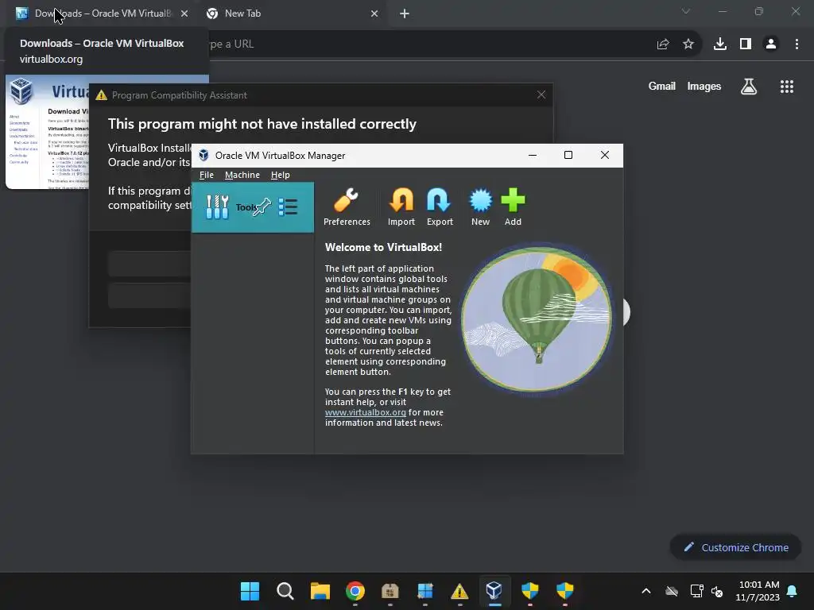Click the Images link
Screen dimensions: 814x610
pyautogui.click(x=704, y=86)
